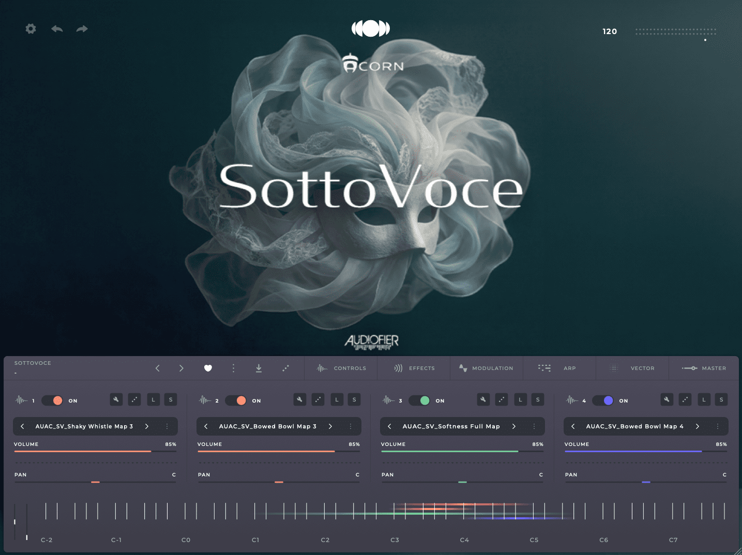The height and width of the screenshot is (555, 742).
Task: Select previous sample for Softness Full Map
Action: point(389,426)
